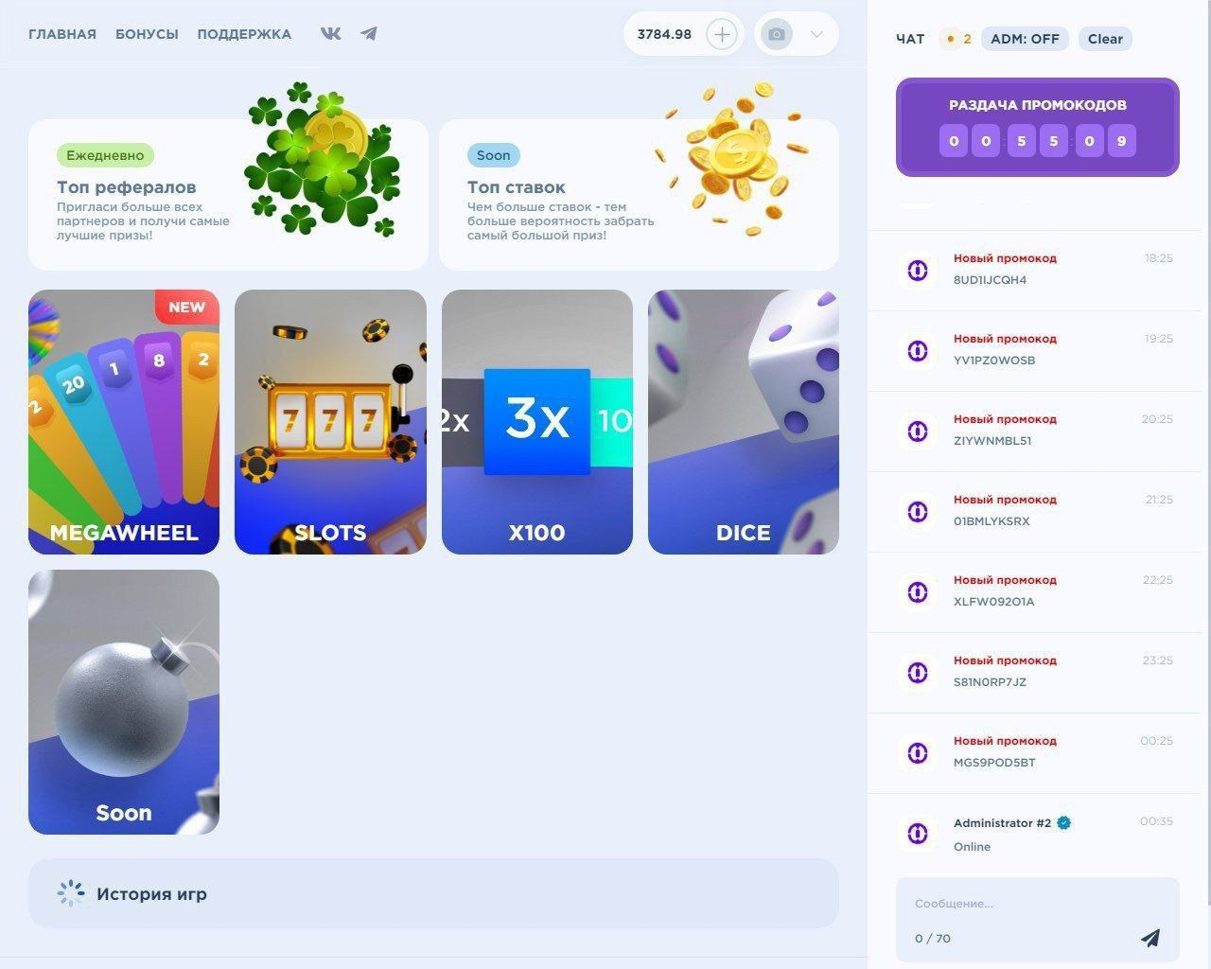Launch the MEGAWHEEL game tile
This screenshot has height=969, width=1211.
124,422
